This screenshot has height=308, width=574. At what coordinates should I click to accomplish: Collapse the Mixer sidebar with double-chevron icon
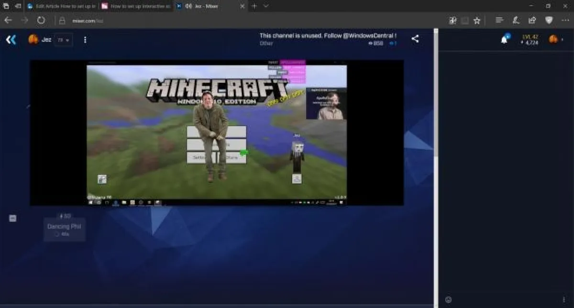[x=11, y=40]
